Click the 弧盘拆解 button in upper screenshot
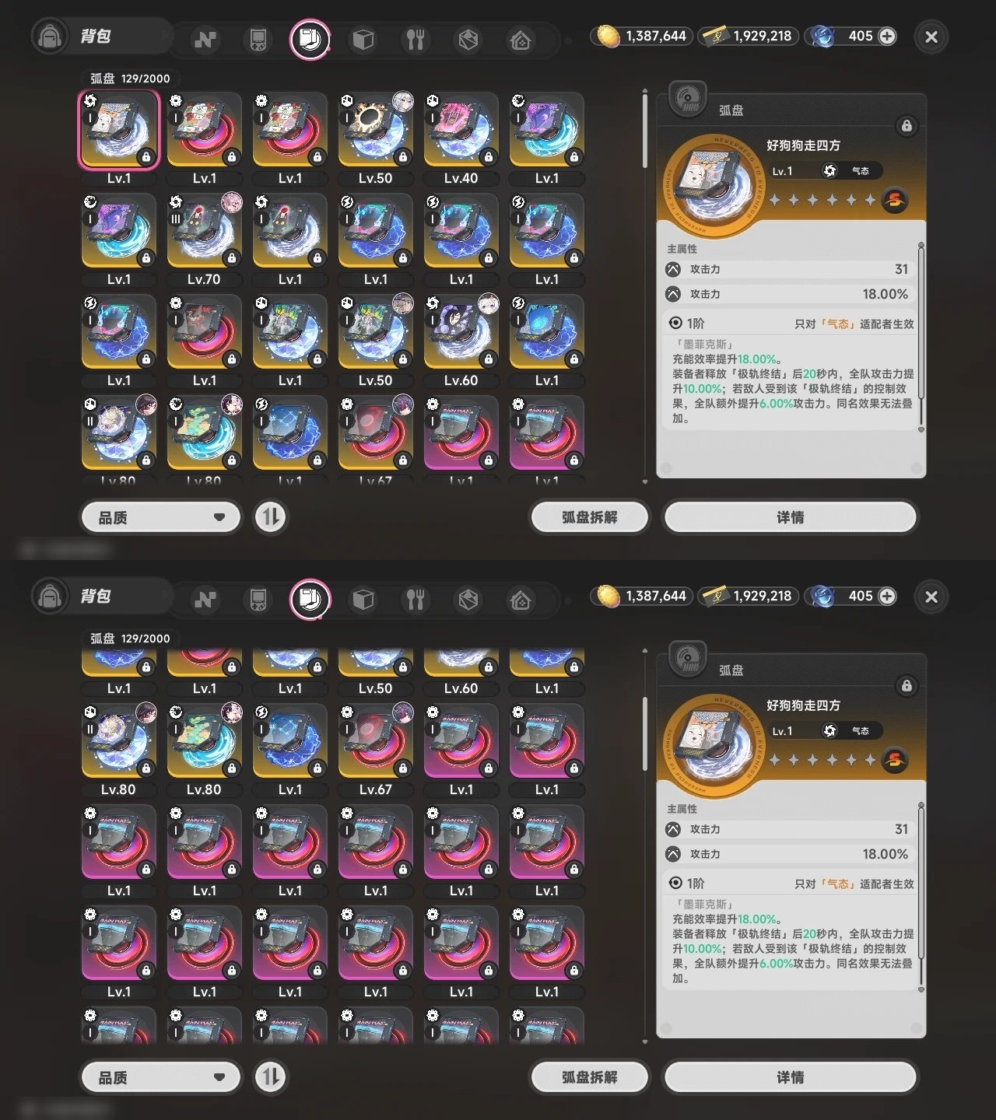 click(x=589, y=517)
